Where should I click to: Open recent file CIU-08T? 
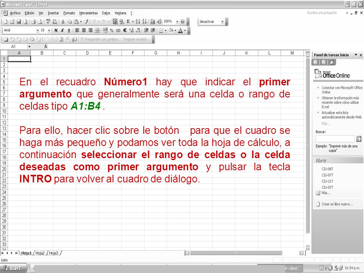point(327,169)
